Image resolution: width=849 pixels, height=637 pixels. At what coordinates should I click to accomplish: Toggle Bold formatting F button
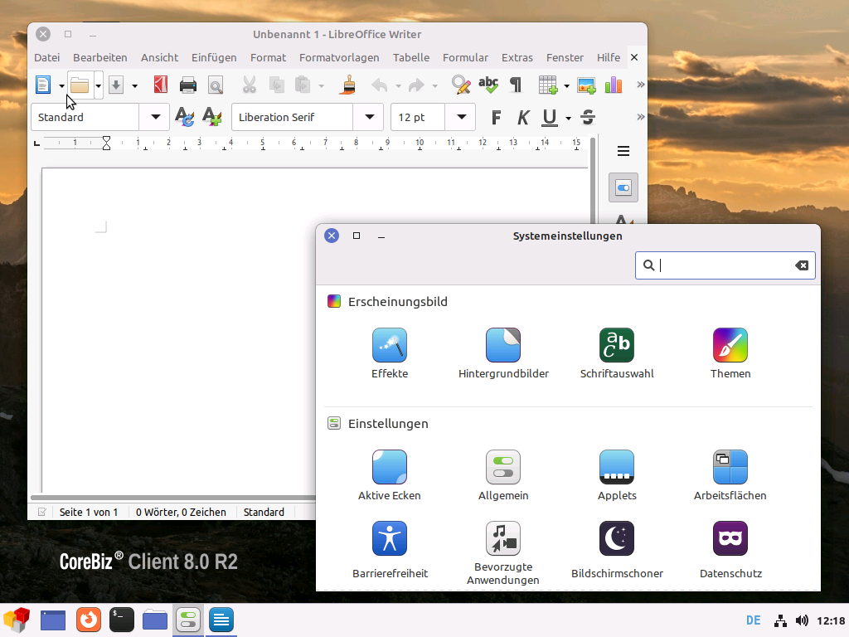point(496,118)
